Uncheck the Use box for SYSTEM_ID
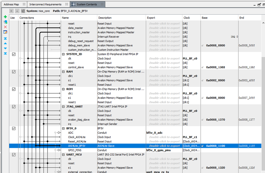Screen dimensions: 265x173 [x=14, y=54]
